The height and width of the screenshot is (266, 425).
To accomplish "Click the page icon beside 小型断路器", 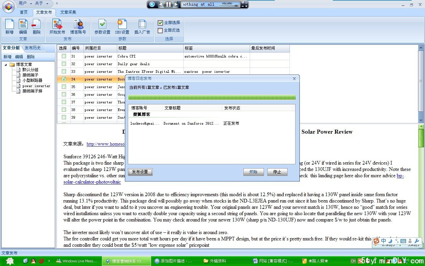I will coord(18,80).
